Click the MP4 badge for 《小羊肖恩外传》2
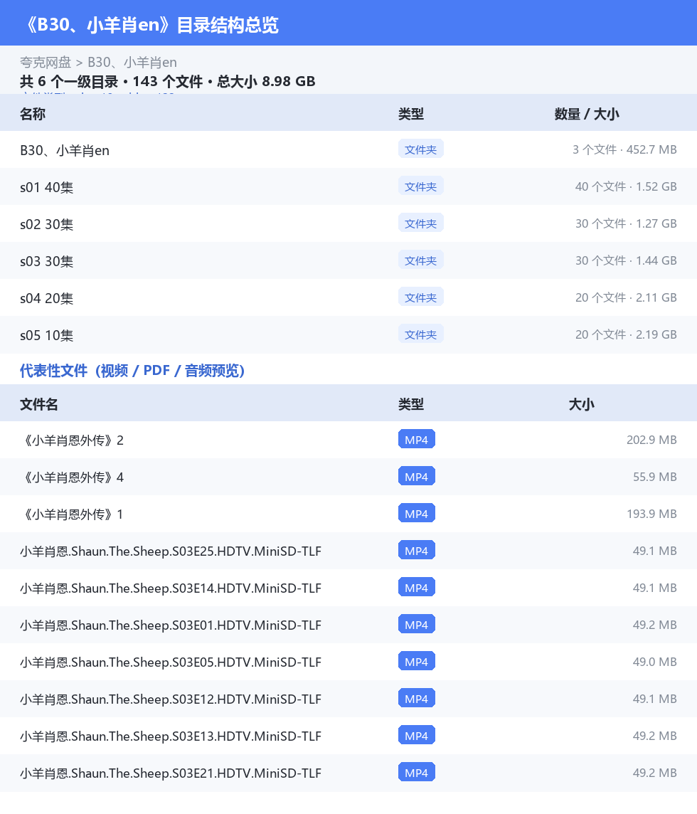Viewport: 697px width, 814px height. pyautogui.click(x=417, y=439)
